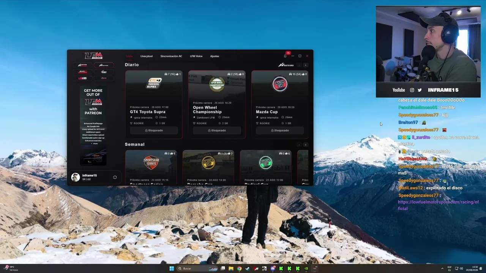Click MatiLaws12 username in chat
Image resolution: width=486 pixels, height=273 pixels.
coord(410,188)
